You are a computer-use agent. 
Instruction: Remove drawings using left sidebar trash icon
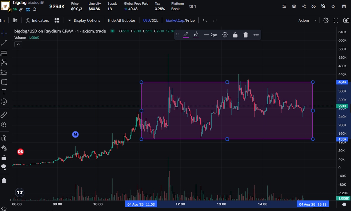[x=4, y=180]
